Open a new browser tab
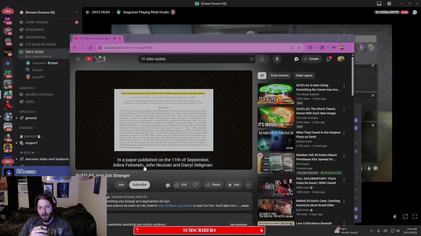This screenshot has height=236, width=421. [128, 38]
